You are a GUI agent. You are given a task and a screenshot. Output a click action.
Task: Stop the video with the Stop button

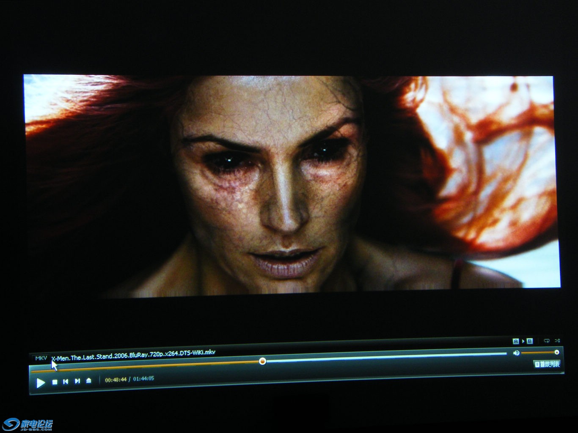click(55, 382)
